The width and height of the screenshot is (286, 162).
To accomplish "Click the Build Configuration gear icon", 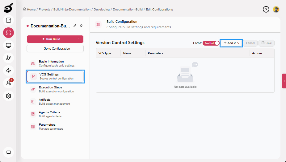I will [98, 24].
